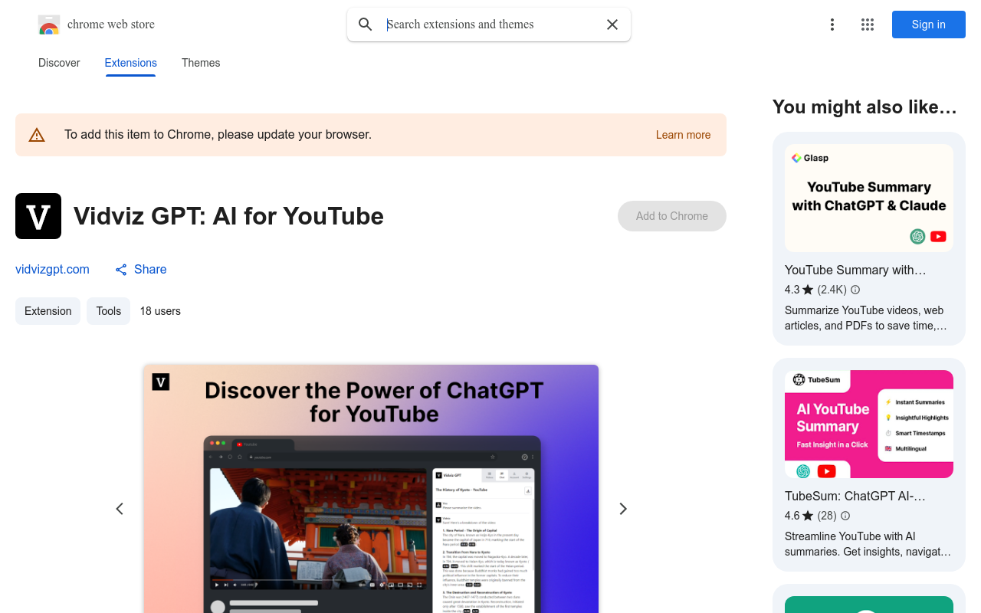Viewport: 981px width, 613px height.
Task: Click the star icon beside 4.3 rating
Action: [808, 290]
